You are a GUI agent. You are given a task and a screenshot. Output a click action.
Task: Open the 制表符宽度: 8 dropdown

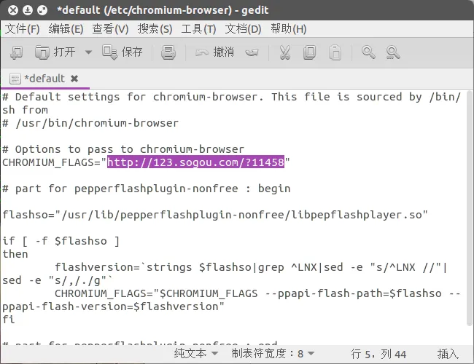pyautogui.click(x=273, y=353)
